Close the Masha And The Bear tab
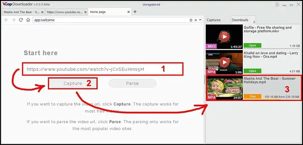 42,12
